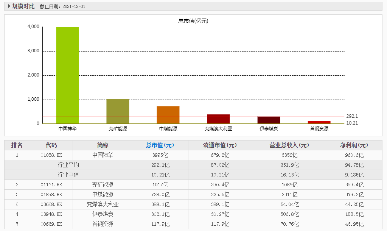Click 中国神华 axis label under chart
Screen dimensions: 387x231
coord(67,128)
